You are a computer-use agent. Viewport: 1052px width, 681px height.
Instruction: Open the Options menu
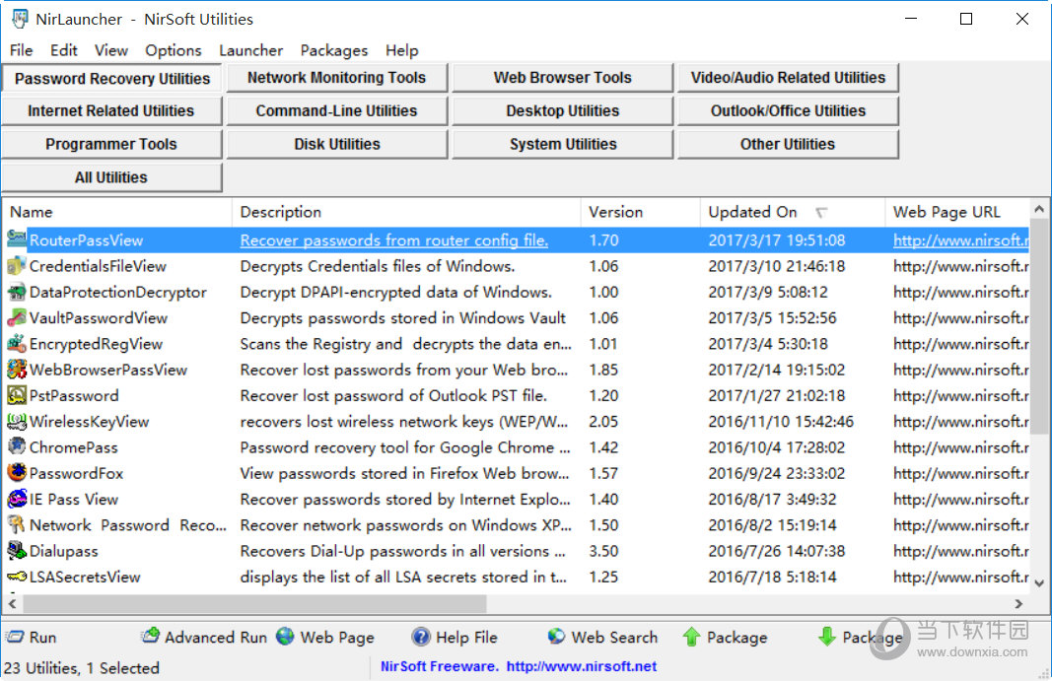point(174,50)
